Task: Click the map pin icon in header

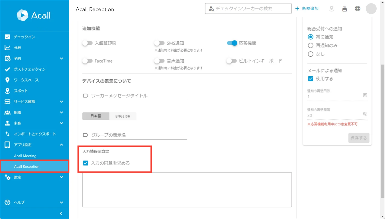Action: click(331, 9)
